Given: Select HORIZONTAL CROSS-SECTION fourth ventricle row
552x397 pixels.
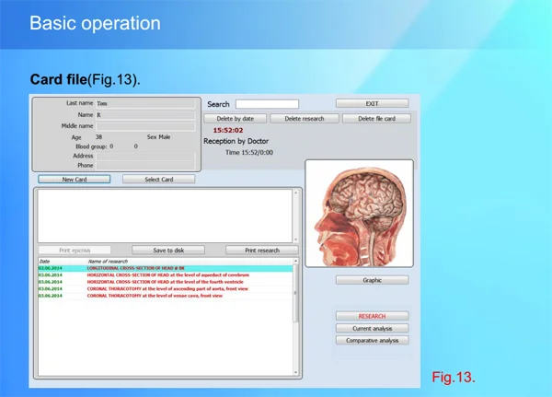Looking at the screenshot, I should tap(165, 282).
